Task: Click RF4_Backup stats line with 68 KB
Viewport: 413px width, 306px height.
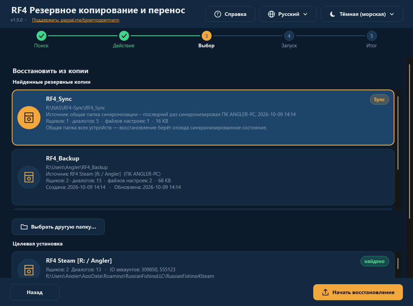Action: [x=108, y=181]
